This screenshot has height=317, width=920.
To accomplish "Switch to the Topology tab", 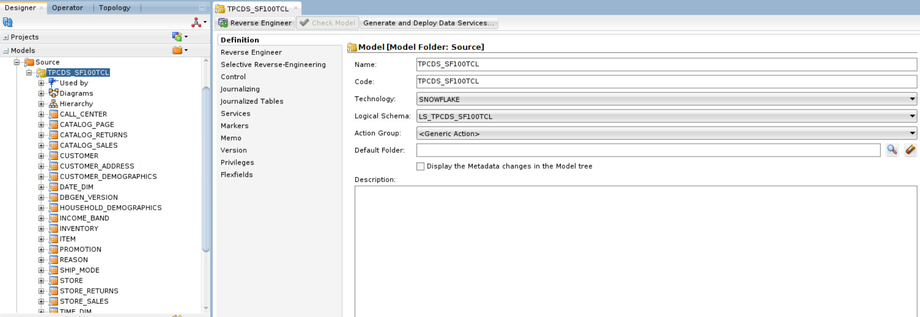I will (115, 8).
